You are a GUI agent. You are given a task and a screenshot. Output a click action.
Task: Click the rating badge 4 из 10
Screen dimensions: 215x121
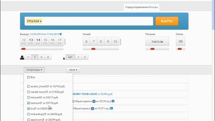pos(94,102)
